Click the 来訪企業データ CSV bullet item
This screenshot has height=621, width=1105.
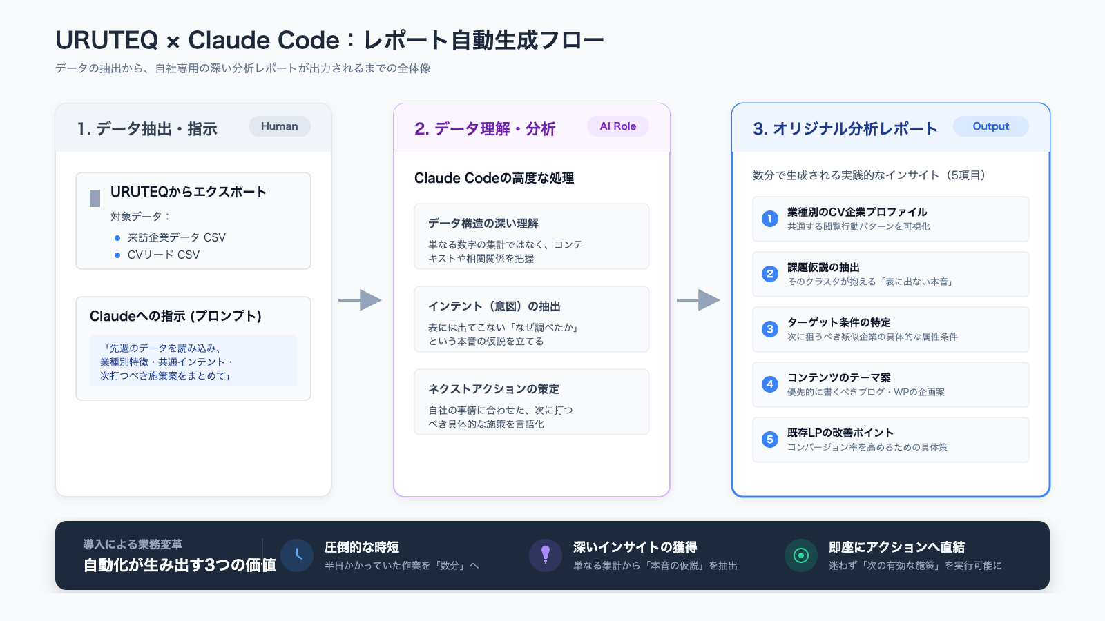(176, 237)
